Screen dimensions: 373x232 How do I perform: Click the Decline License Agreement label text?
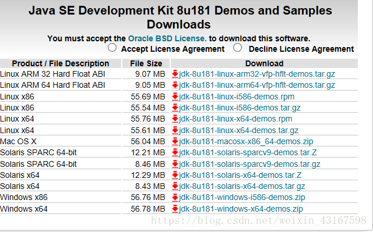coord(301,49)
